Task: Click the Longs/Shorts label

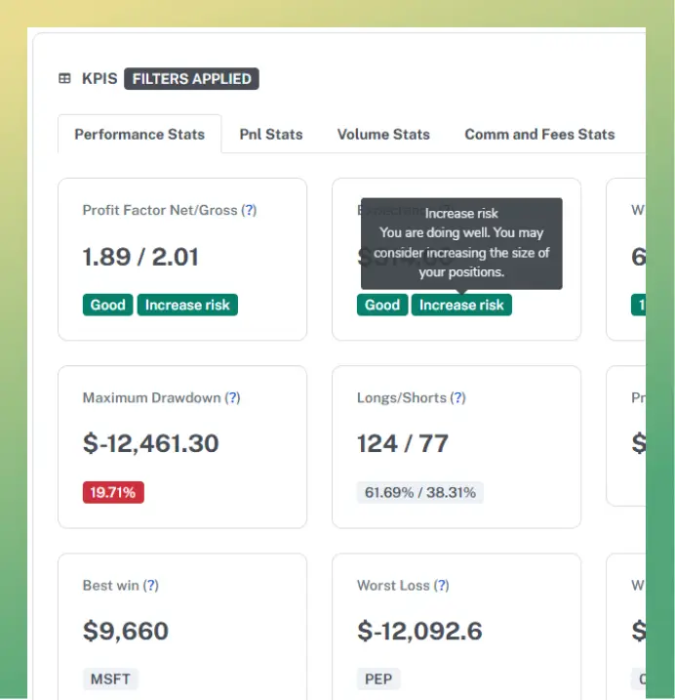Action: click(x=402, y=397)
